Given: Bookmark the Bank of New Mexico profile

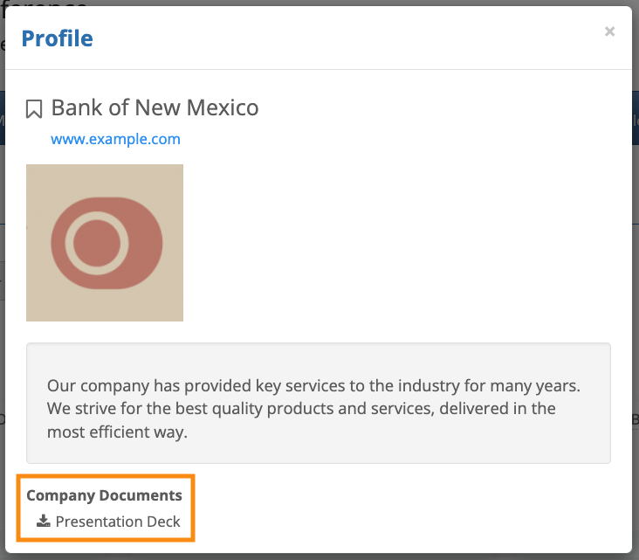Looking at the screenshot, I should tap(34, 109).
